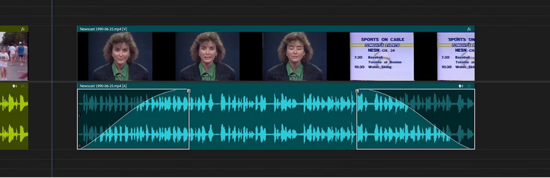This screenshot has width=550, height=178.
Task: Select the fade-out transition curve area
Action: [416, 119]
